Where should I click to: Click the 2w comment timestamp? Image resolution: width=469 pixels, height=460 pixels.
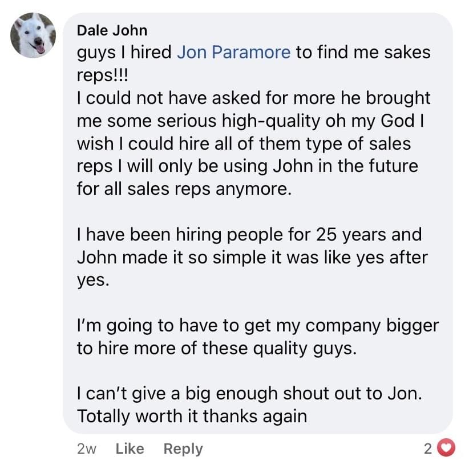tap(87, 449)
